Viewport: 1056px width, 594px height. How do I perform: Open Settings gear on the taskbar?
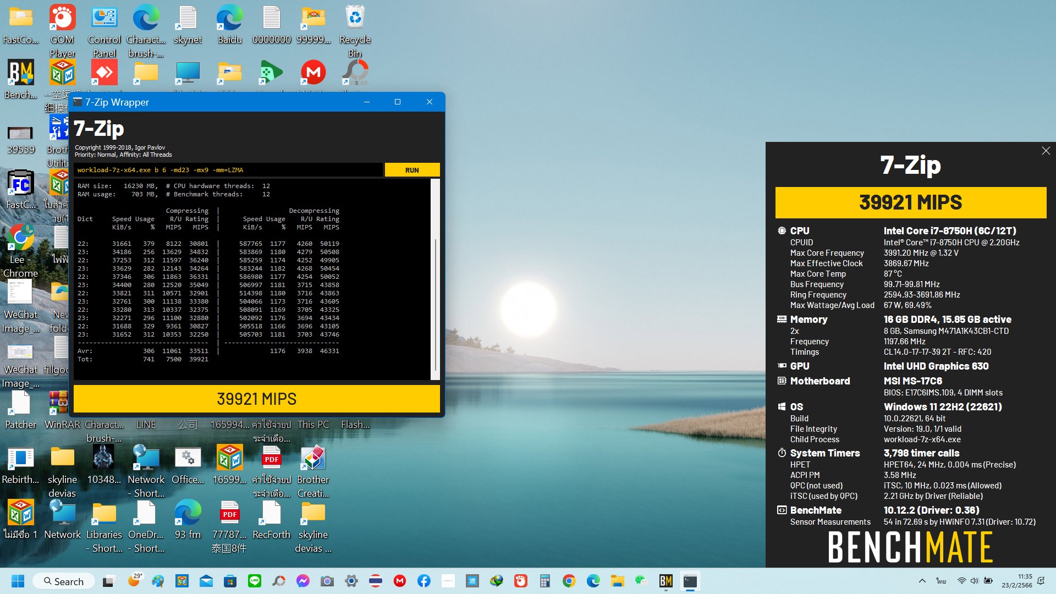tap(351, 581)
